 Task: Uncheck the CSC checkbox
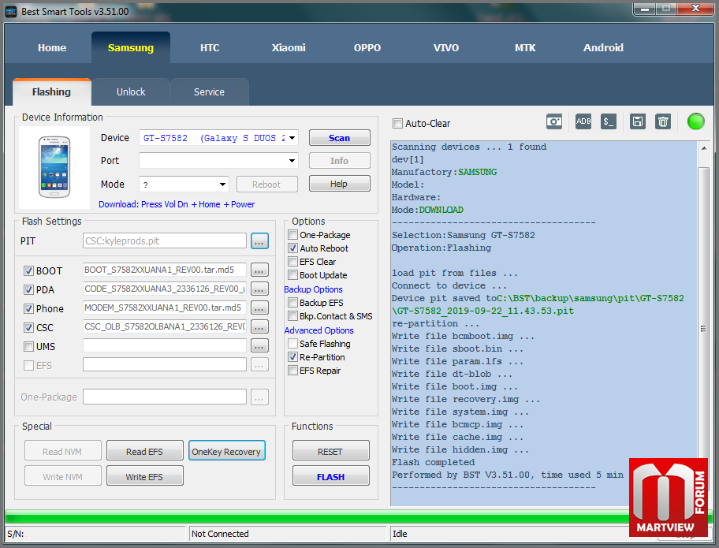pyautogui.click(x=28, y=328)
